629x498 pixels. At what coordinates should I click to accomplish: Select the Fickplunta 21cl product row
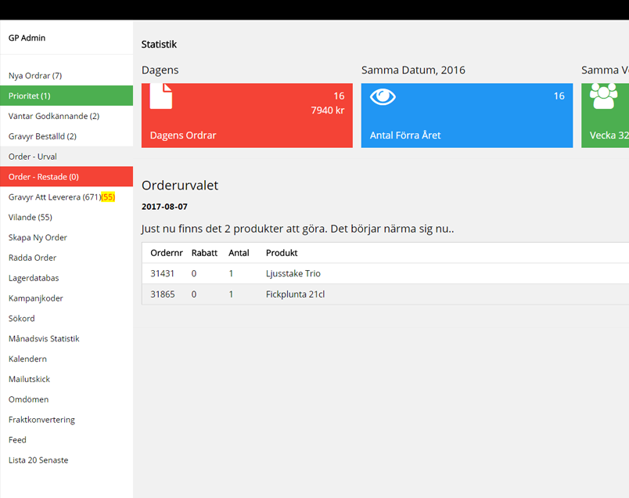(x=295, y=294)
